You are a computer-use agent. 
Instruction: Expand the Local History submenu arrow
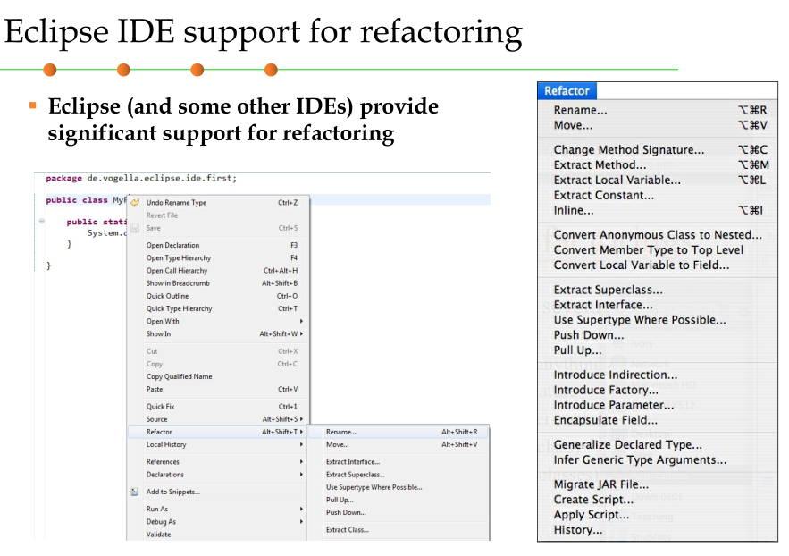[301, 445]
